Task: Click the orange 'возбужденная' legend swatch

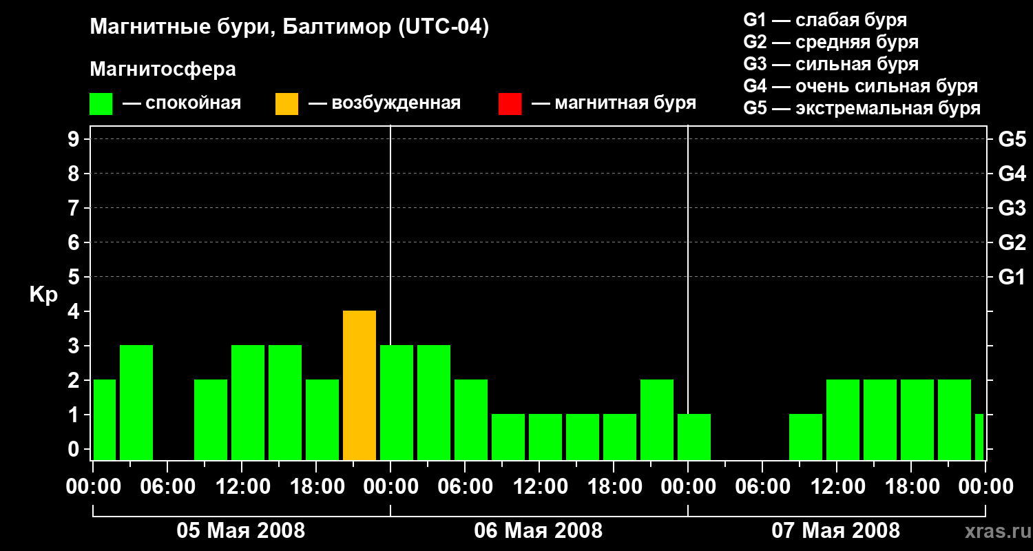Action: click(286, 104)
